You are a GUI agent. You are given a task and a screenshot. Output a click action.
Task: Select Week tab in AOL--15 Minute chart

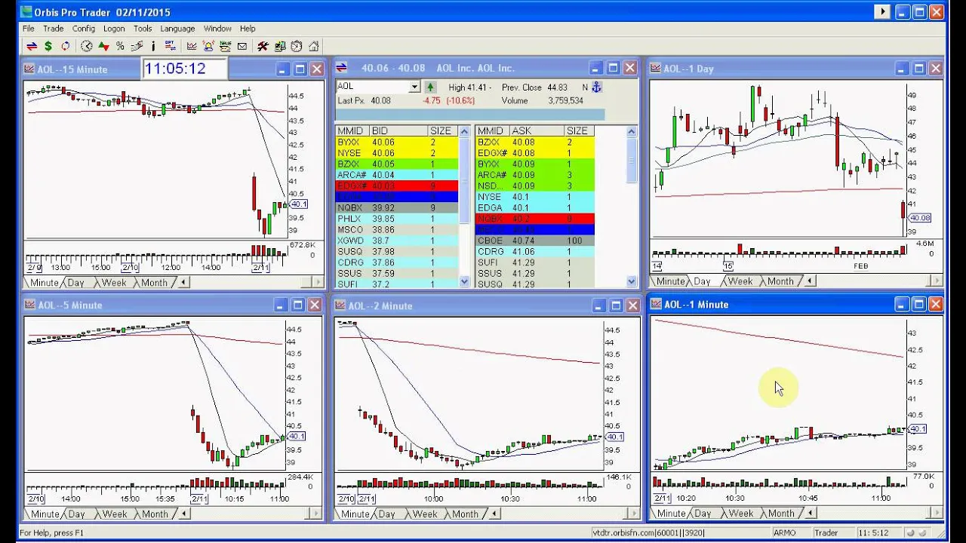(x=114, y=283)
